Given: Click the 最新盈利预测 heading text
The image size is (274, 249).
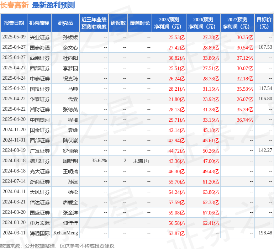Looking at the screenshot, I should pyautogui.click(x=53, y=5).
